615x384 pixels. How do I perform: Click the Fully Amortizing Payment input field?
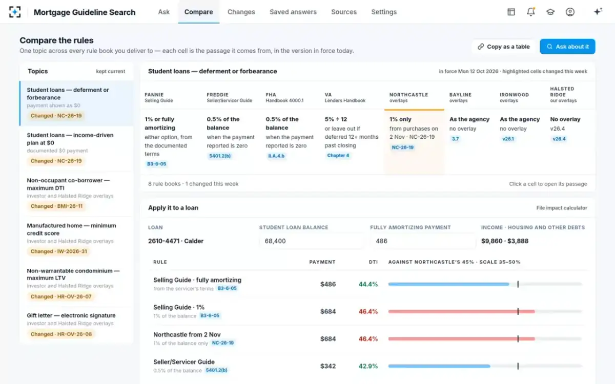pos(423,241)
